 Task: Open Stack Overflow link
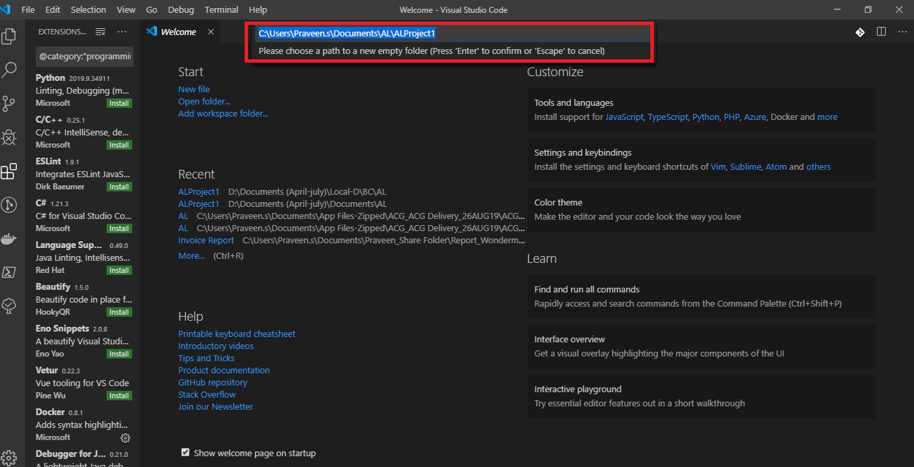tap(207, 394)
